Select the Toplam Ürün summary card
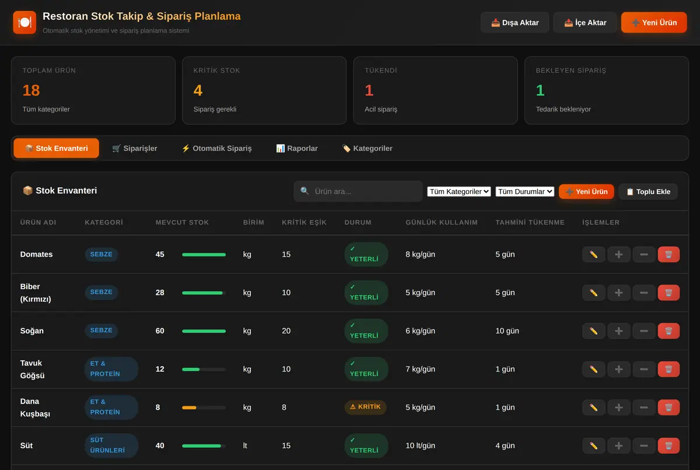 click(x=93, y=90)
